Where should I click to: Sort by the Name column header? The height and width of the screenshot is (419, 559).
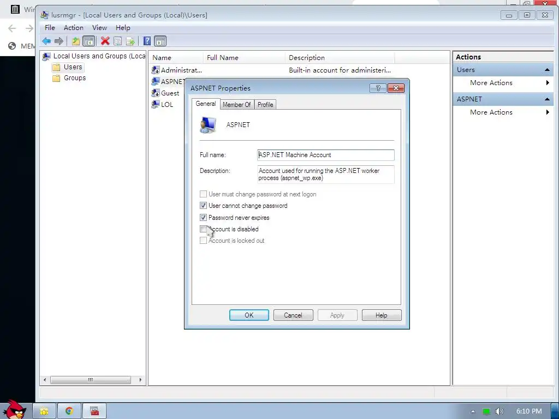[176, 58]
